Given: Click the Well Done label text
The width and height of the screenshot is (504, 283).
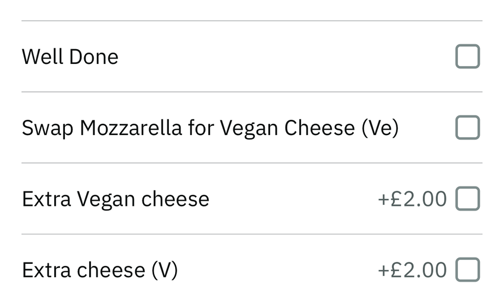Looking at the screenshot, I should click(69, 56).
